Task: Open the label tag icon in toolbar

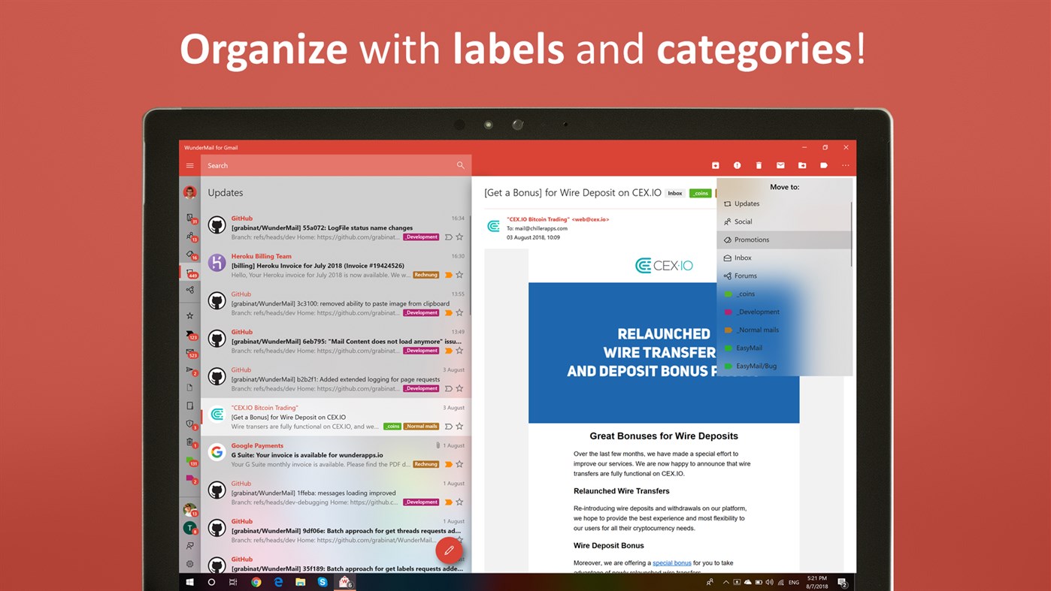Action: point(823,164)
